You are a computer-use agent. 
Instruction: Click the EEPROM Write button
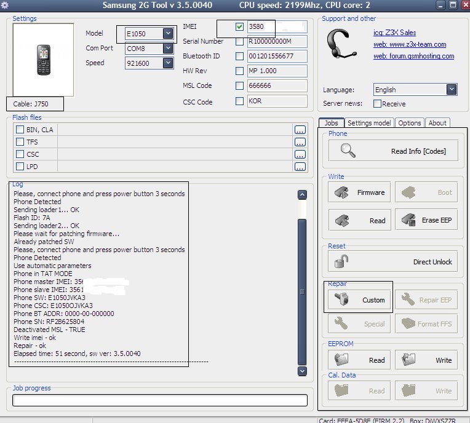coord(426,360)
